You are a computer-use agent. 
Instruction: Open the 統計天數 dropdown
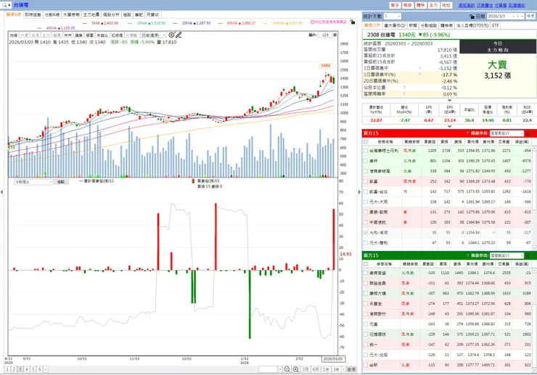pyautogui.click(x=392, y=16)
